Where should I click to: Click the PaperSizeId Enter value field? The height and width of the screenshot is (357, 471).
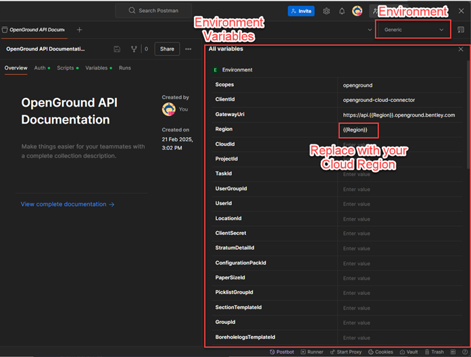pos(400,278)
